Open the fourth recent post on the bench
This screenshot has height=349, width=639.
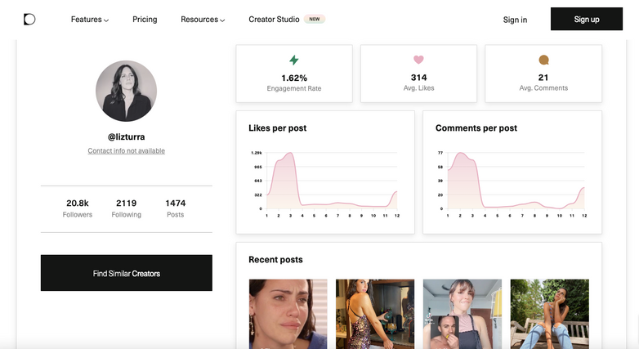[549, 314]
